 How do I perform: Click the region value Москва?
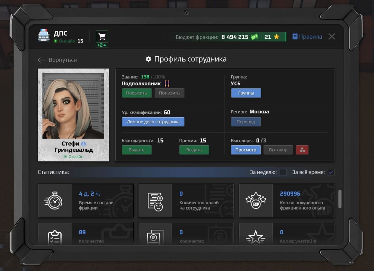[259, 112]
